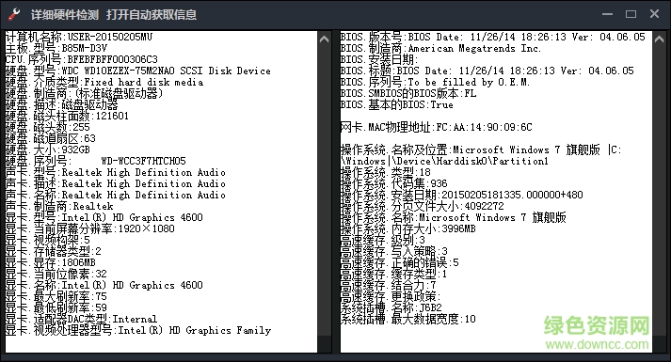Click 打开自动获取信息 in the title bar

point(152,14)
